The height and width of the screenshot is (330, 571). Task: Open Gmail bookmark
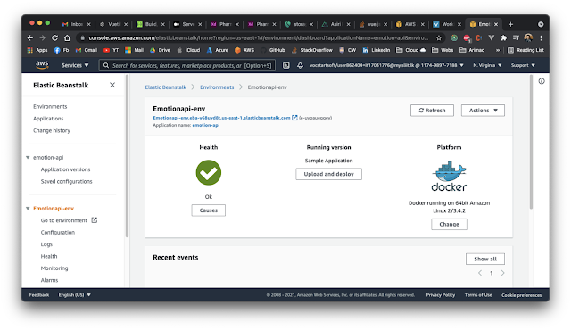coord(87,50)
